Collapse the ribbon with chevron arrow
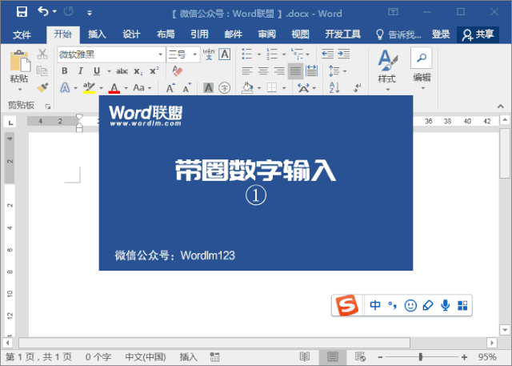Image resolution: width=512 pixels, height=366 pixels. [x=500, y=107]
